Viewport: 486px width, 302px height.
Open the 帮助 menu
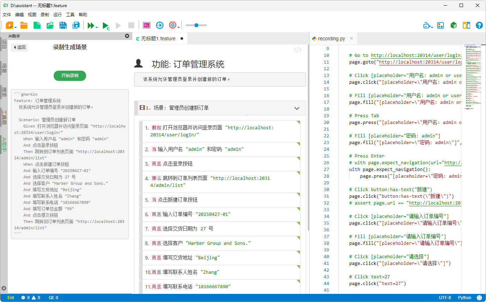tap(83, 15)
